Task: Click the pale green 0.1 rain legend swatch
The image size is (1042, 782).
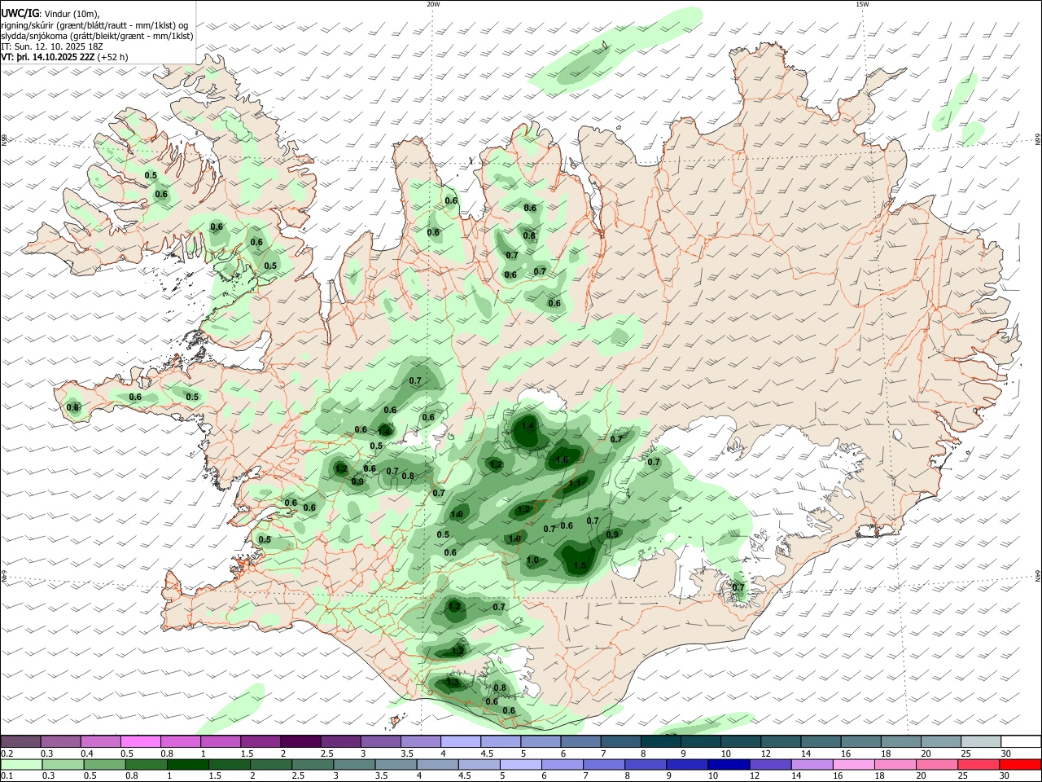Action: tap(21, 765)
